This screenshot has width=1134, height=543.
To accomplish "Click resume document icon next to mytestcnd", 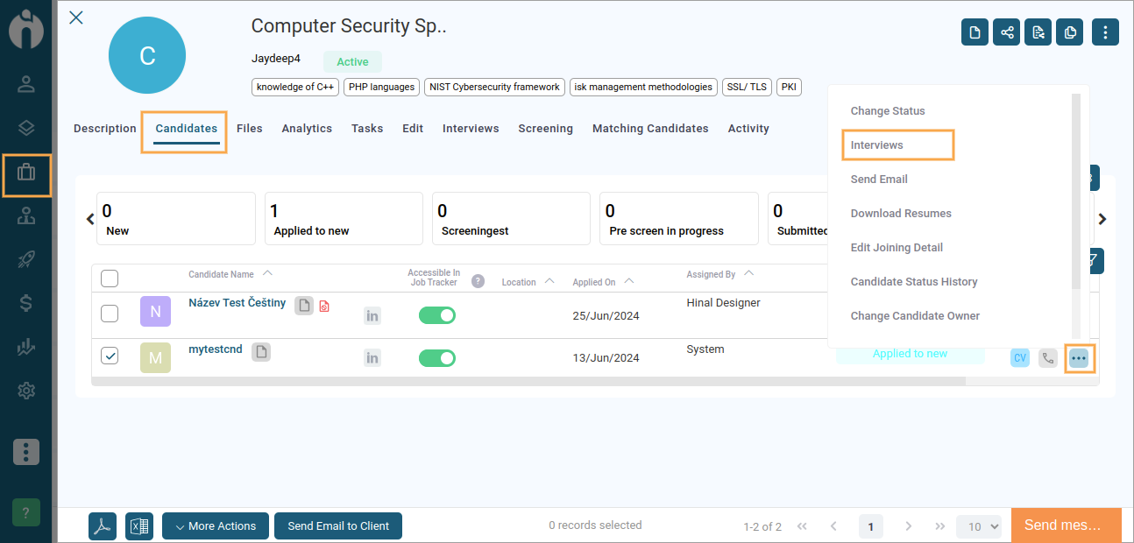I will [x=261, y=352].
